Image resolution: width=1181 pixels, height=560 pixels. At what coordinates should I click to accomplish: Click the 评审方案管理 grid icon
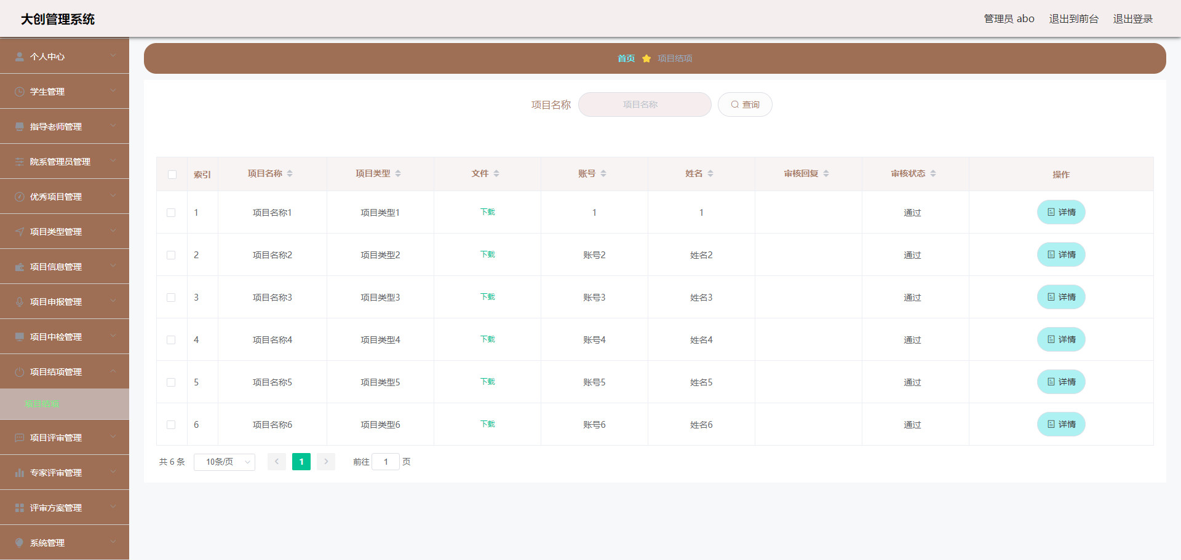click(20, 508)
